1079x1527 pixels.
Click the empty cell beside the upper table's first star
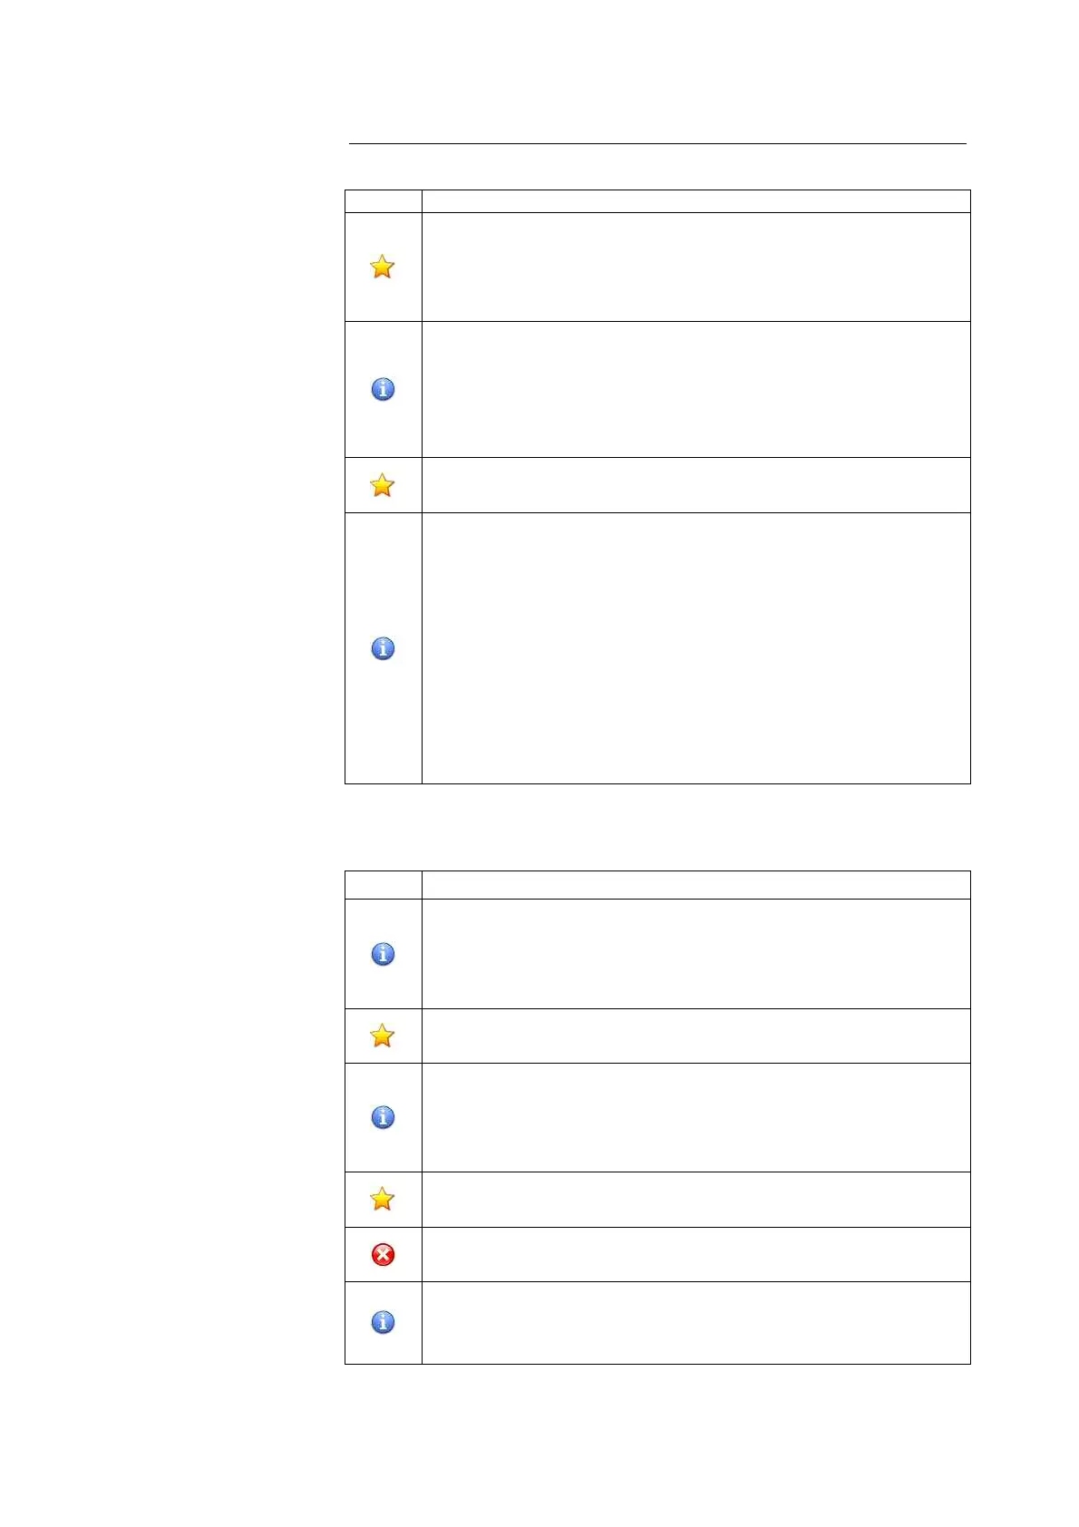(695, 267)
